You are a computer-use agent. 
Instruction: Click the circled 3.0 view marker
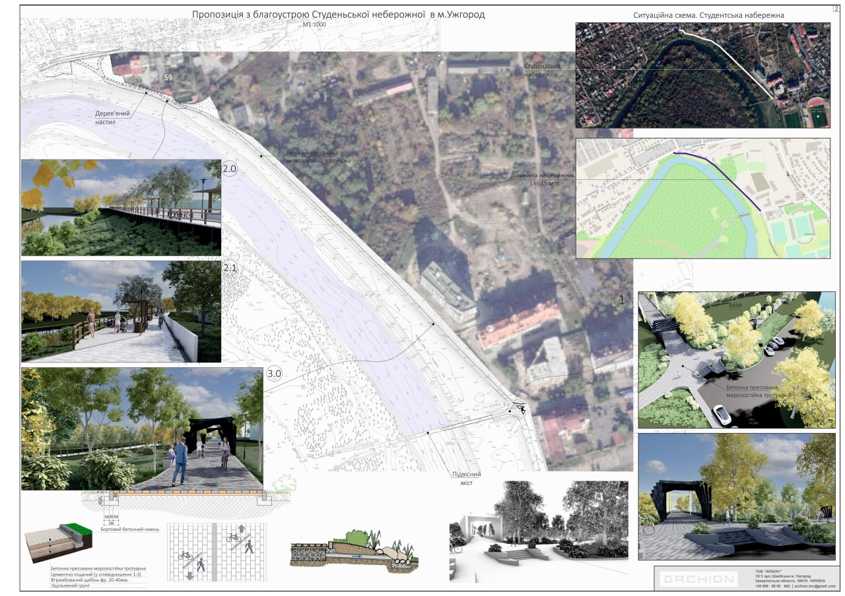tap(274, 374)
